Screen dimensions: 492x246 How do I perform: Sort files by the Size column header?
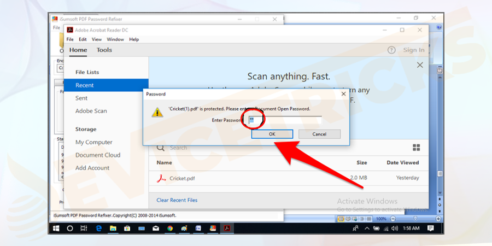(361, 162)
